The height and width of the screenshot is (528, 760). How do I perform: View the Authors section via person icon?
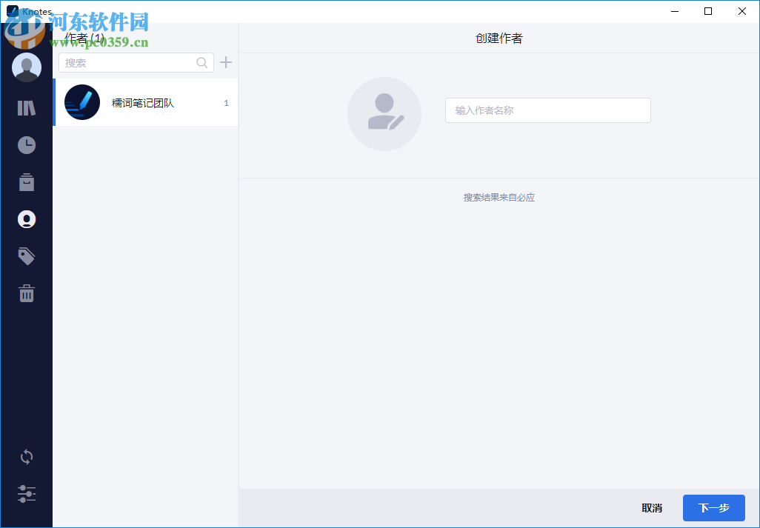[26, 218]
